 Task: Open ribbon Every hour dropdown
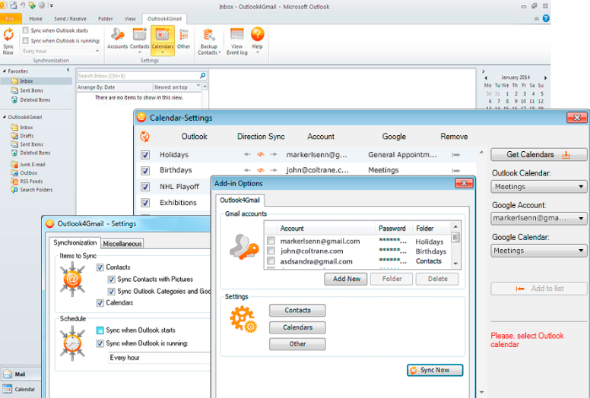pyautogui.click(x=61, y=51)
